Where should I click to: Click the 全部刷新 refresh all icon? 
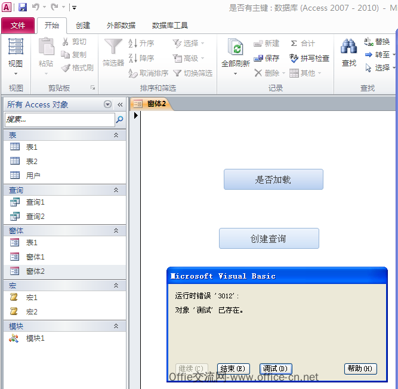236,47
